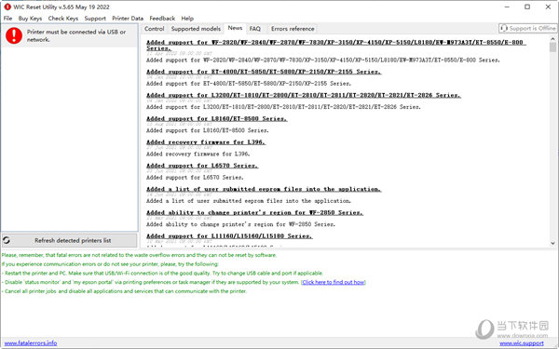Click the news list scrollbar thumb

(552, 47)
